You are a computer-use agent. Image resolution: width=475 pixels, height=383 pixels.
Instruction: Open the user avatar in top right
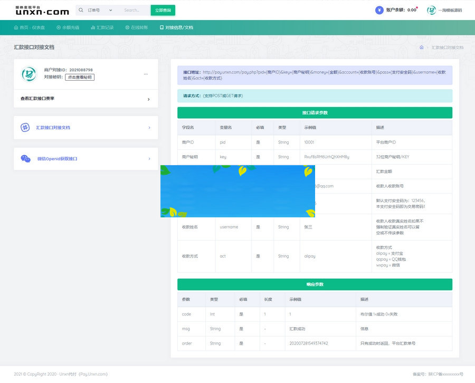point(431,10)
